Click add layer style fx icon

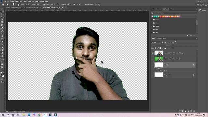[x=179, y=111]
